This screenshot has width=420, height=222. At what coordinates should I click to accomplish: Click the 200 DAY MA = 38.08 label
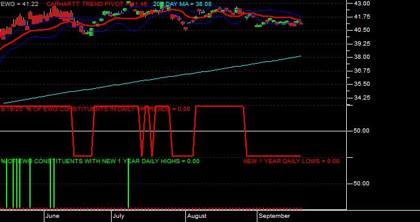[x=182, y=4]
